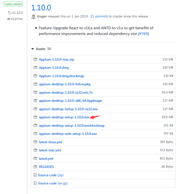The height and width of the screenshot is (194, 188).
Task: Download appium-desktop-Setup-1.10.0-ia32.exe
Action: point(68,109)
